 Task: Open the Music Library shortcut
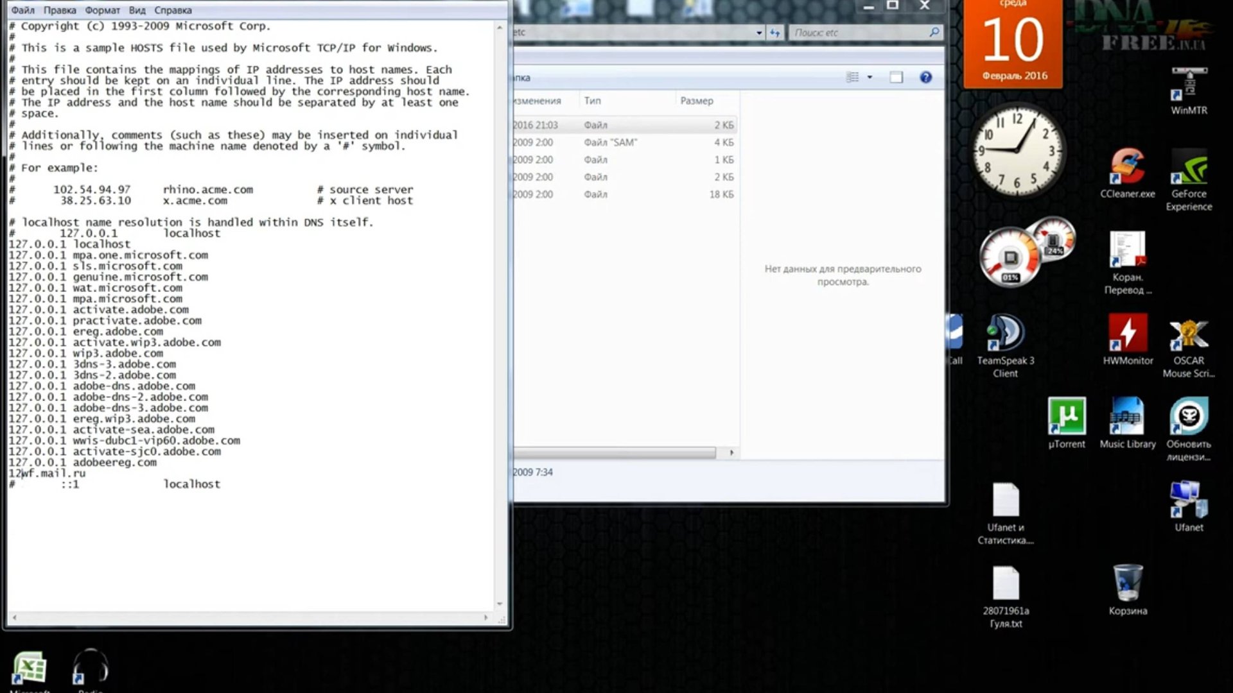pos(1128,417)
